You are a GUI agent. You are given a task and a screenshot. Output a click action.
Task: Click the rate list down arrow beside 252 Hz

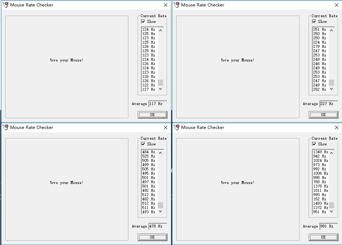(x=332, y=89)
